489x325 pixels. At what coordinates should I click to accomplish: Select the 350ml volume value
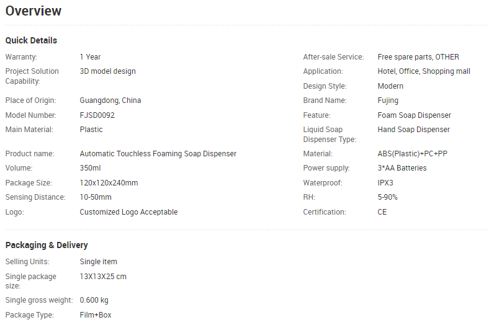point(90,168)
